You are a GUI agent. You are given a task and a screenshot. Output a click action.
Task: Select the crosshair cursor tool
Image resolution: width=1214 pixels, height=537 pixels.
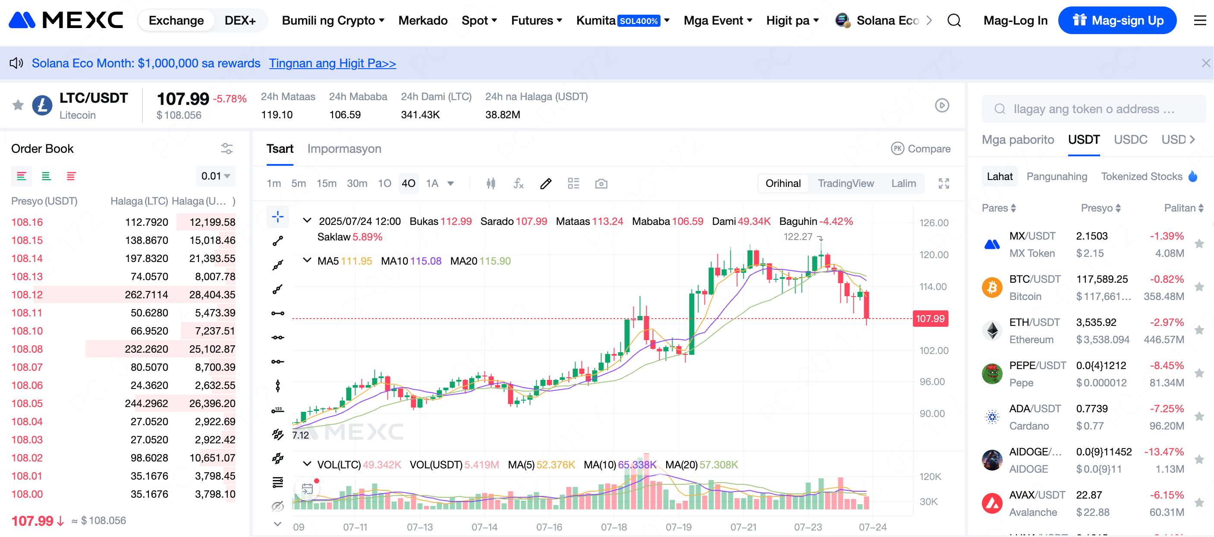(x=277, y=217)
